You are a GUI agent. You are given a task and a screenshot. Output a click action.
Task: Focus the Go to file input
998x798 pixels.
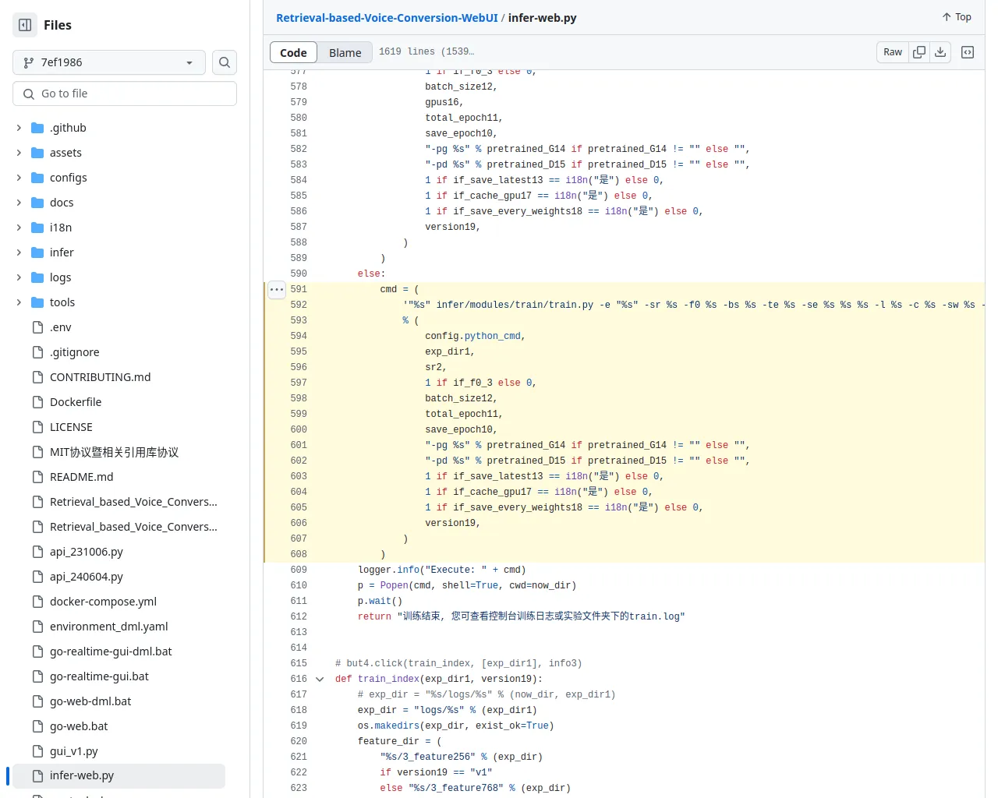[x=125, y=94]
